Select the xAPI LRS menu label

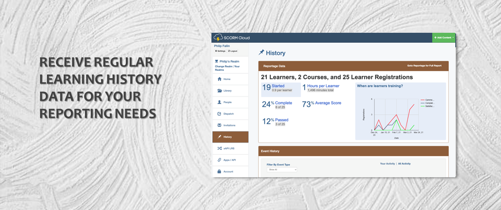click(x=229, y=148)
